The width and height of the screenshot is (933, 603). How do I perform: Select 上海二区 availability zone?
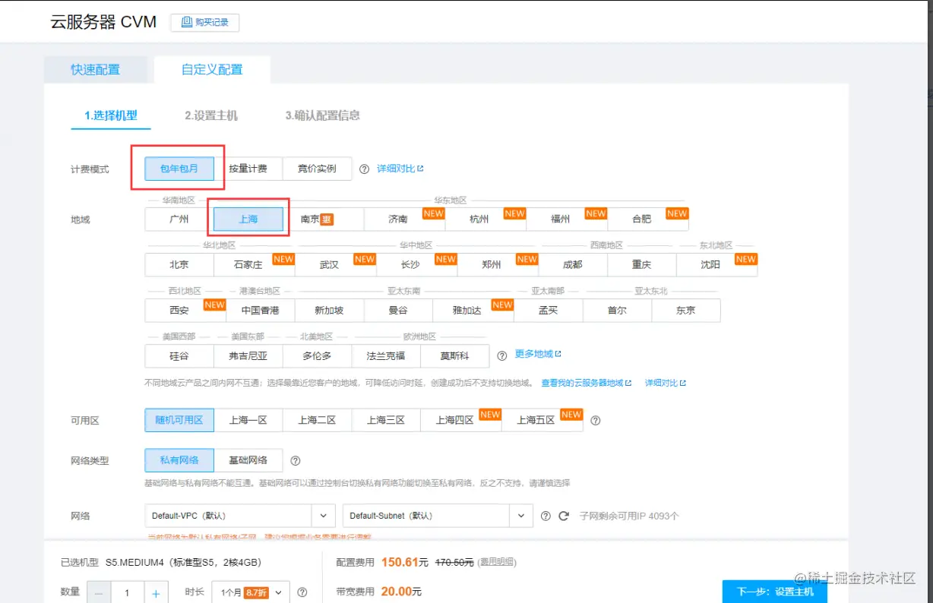(317, 420)
